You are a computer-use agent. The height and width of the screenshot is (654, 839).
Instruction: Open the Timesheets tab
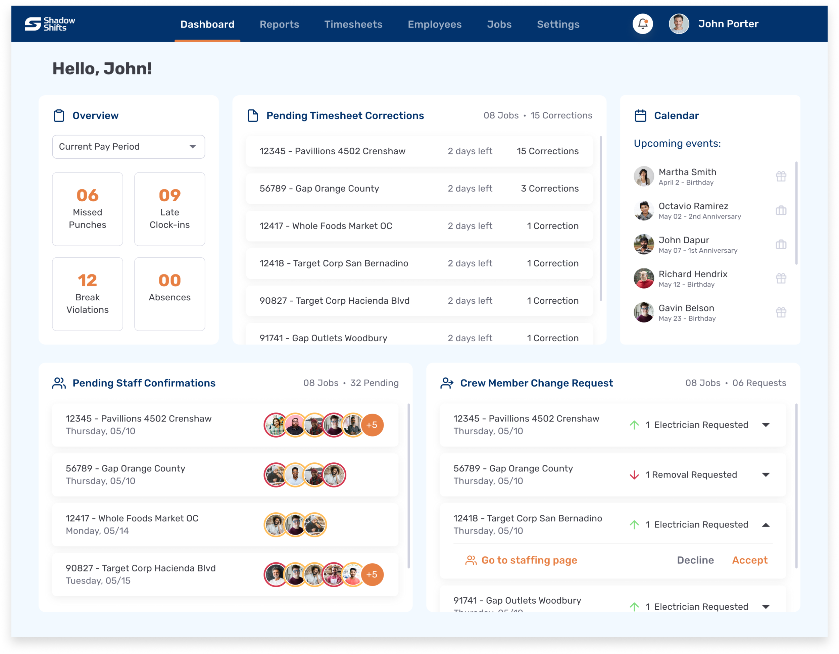click(x=353, y=24)
